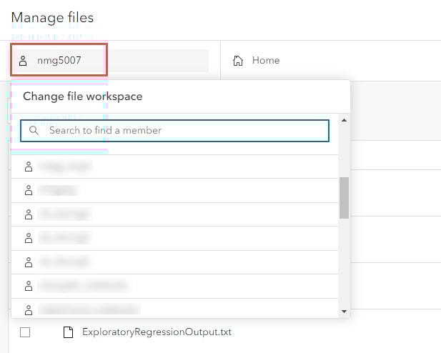Viewport: 441px width, 353px height.
Task: Click the fourth member's person icon
Action: point(29,238)
